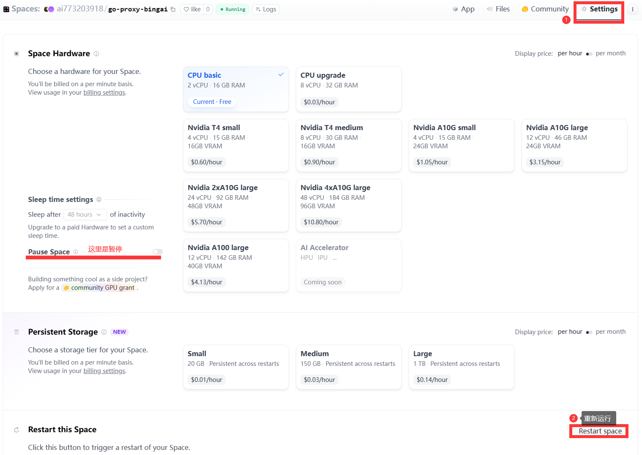Click the info icon beside Persistent Storage

point(104,332)
